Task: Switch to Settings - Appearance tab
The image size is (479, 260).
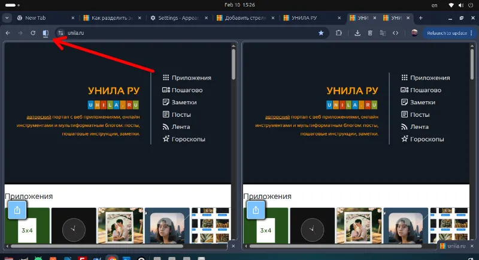Action: 178,18
